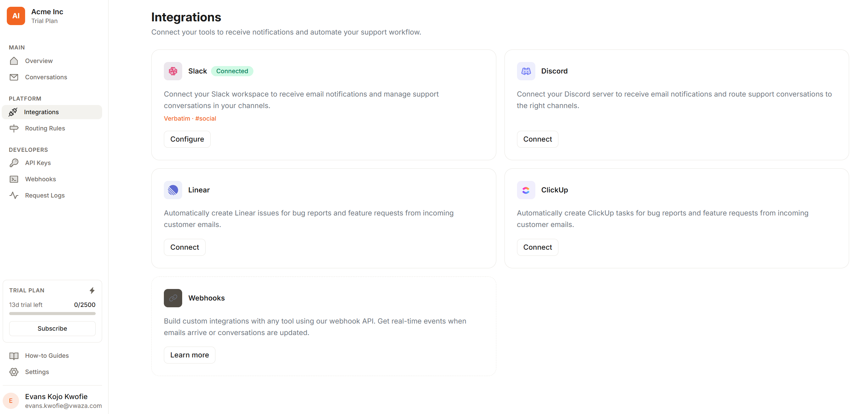Click the ClickUp integration icon

tap(526, 190)
